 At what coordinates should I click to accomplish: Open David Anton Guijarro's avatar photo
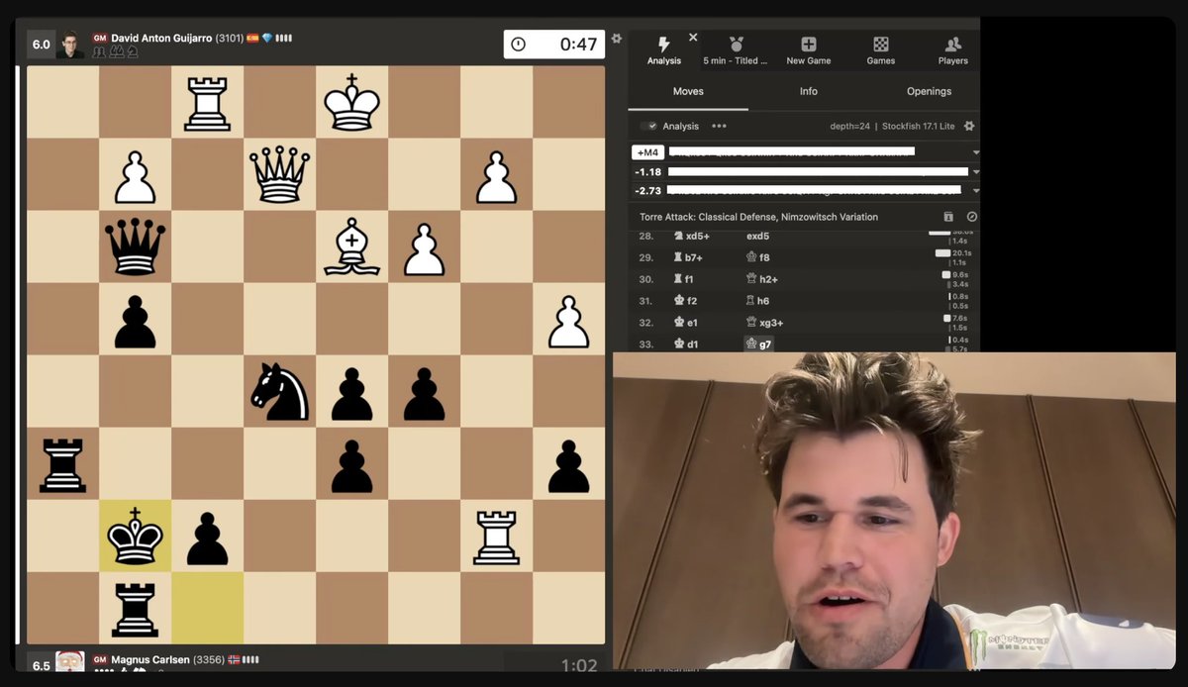click(x=70, y=45)
